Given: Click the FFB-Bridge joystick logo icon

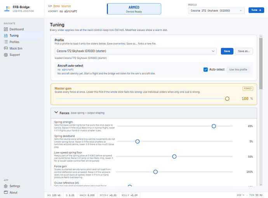Looking at the screenshot, I should pos(7,9).
